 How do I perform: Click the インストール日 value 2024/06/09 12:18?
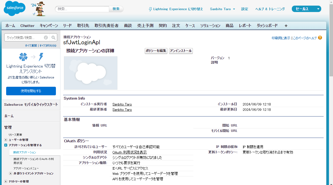[x=257, y=104]
